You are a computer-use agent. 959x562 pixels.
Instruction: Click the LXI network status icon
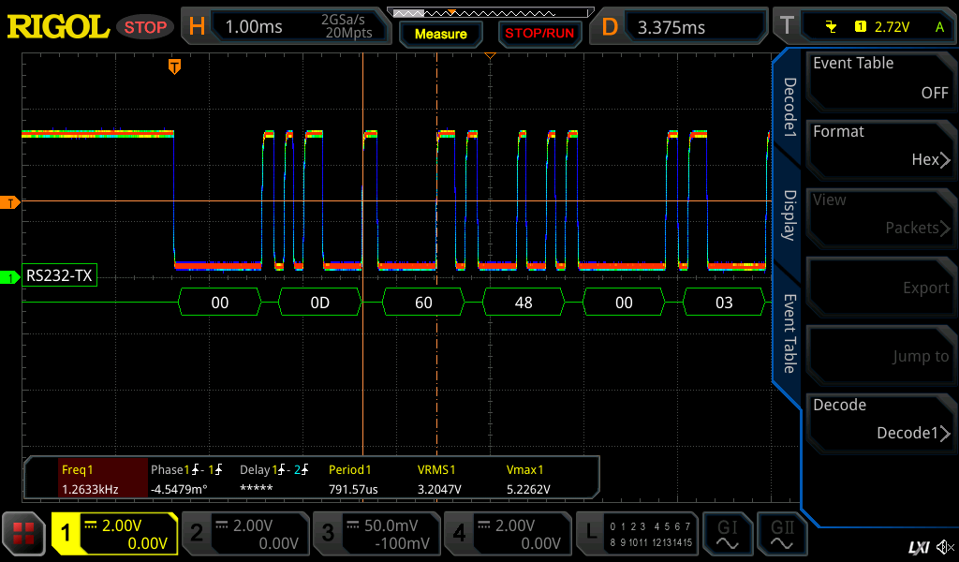coord(918,547)
